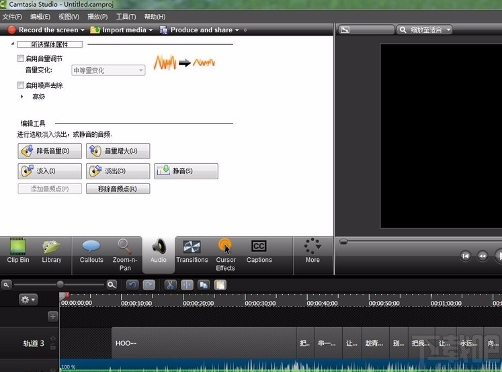
Task: Open the 文件(F) menu
Action: 12,17
